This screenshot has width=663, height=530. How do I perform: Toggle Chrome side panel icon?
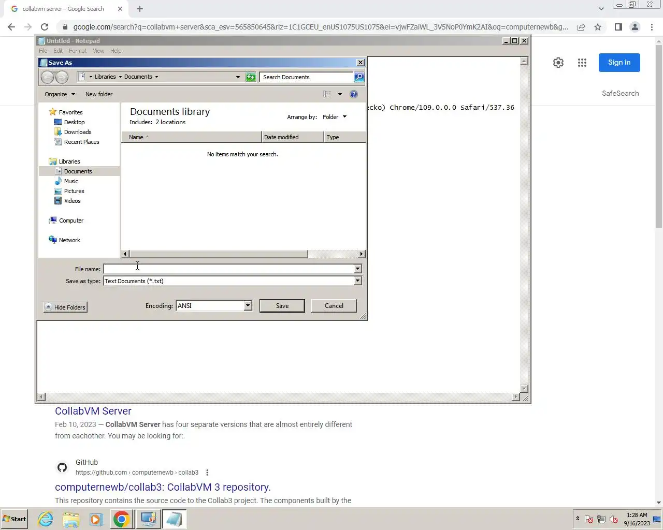[618, 27]
